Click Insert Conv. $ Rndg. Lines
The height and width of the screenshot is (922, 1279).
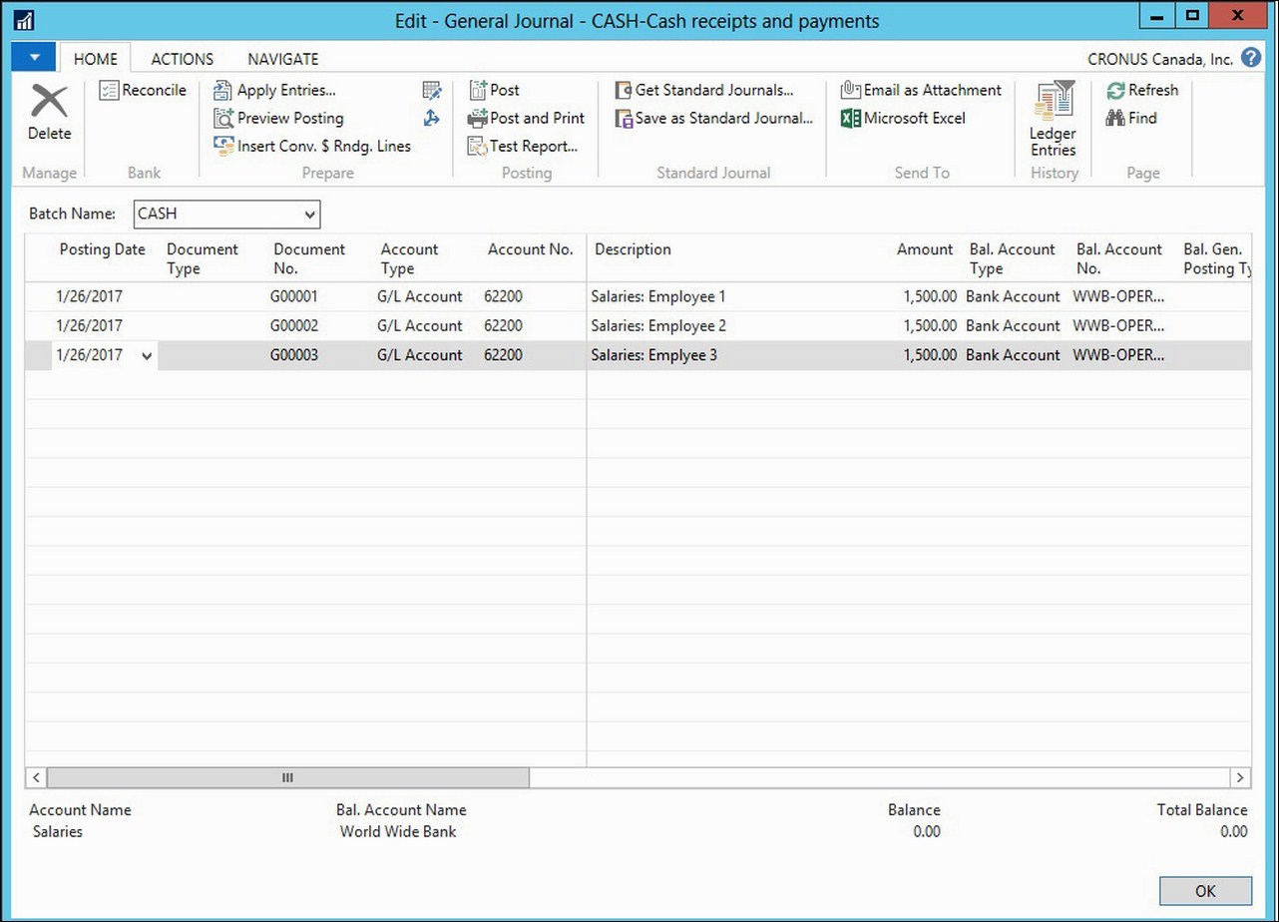coord(312,146)
